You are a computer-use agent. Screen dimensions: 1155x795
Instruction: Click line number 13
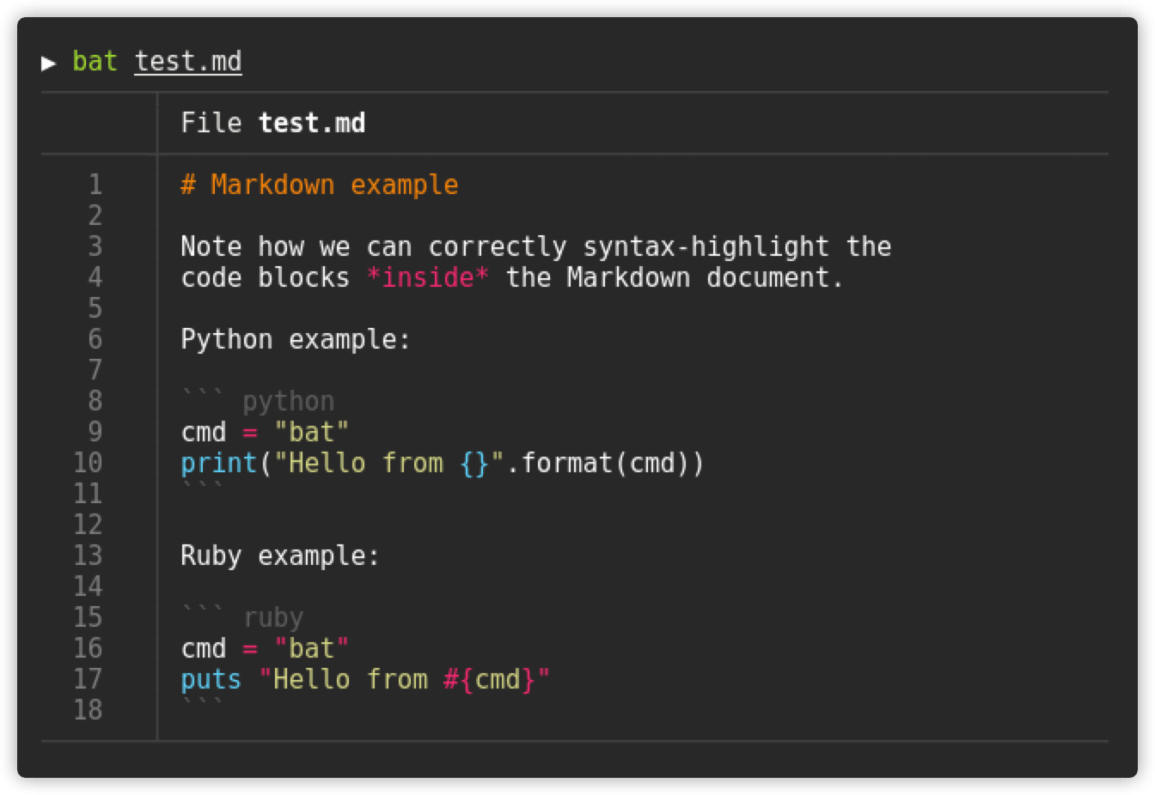[88, 555]
